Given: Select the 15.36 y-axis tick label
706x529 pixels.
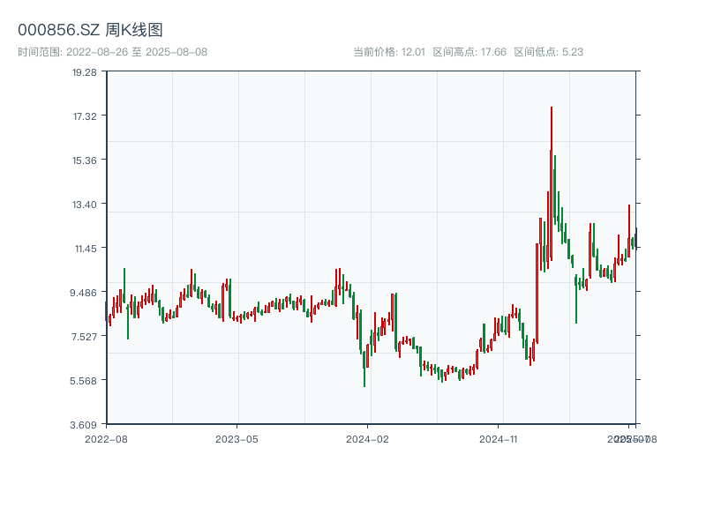Looking at the screenshot, I should 85,160.
